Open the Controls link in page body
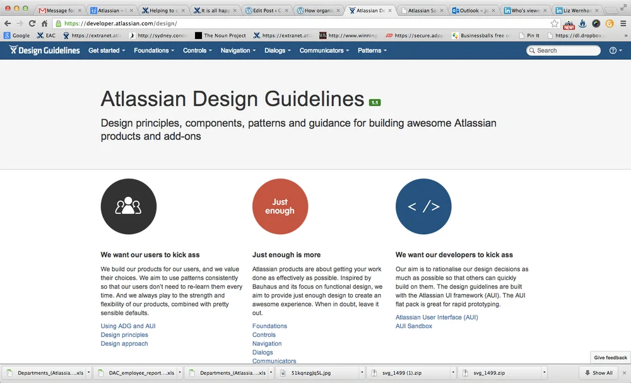This screenshot has height=383, width=631. (x=264, y=334)
